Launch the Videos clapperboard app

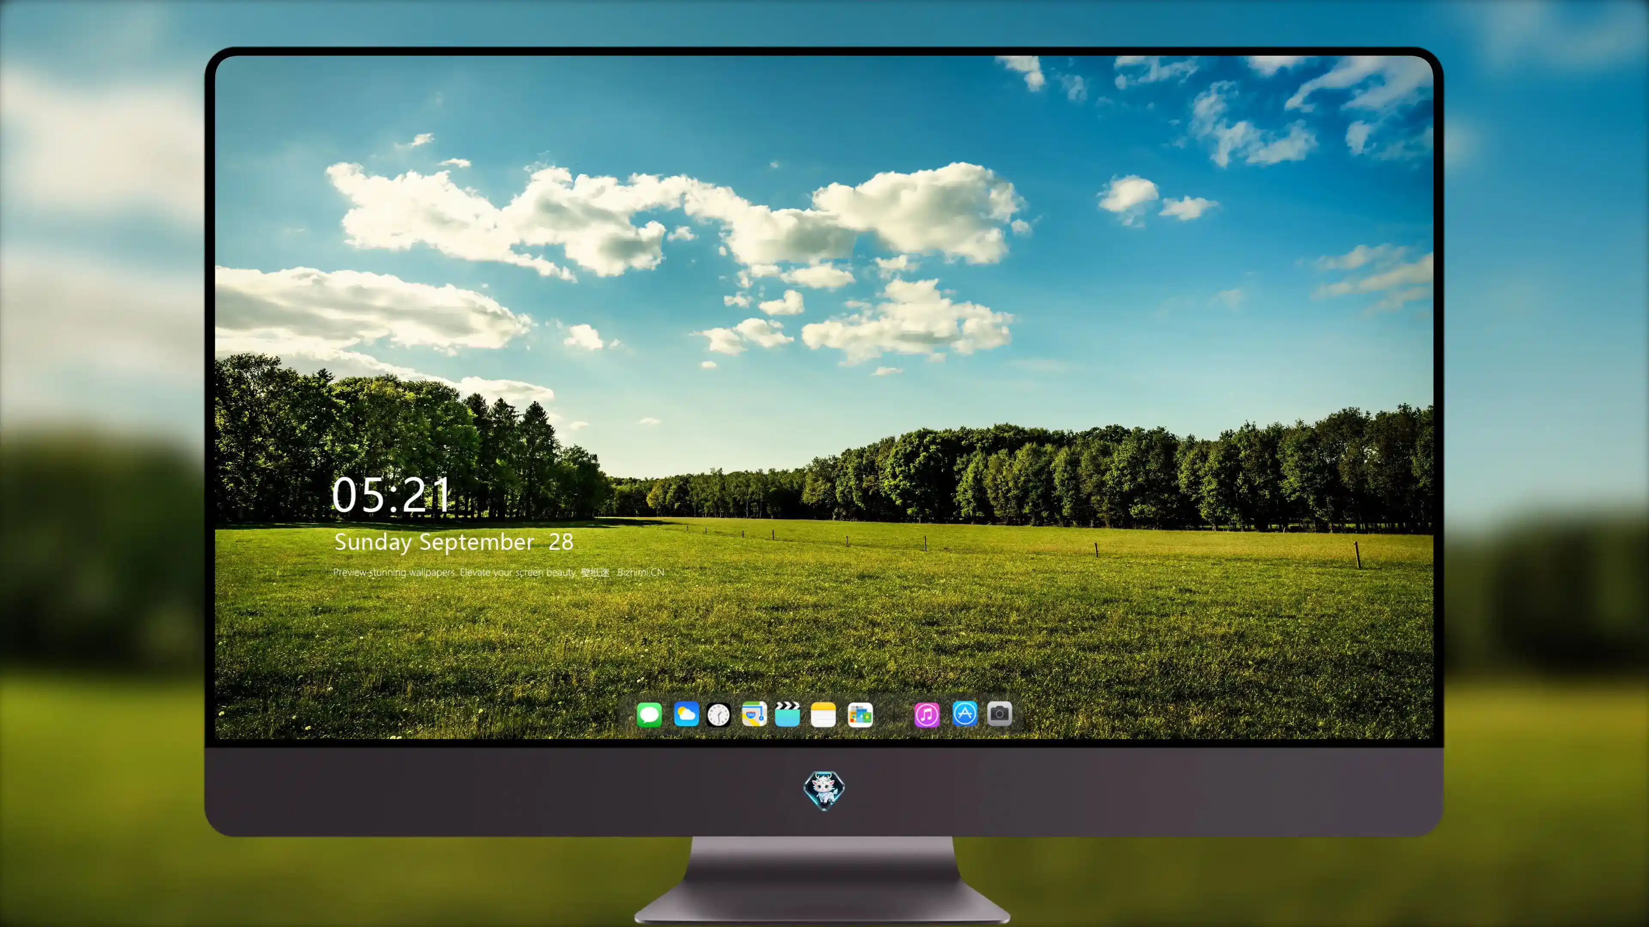[x=788, y=714]
